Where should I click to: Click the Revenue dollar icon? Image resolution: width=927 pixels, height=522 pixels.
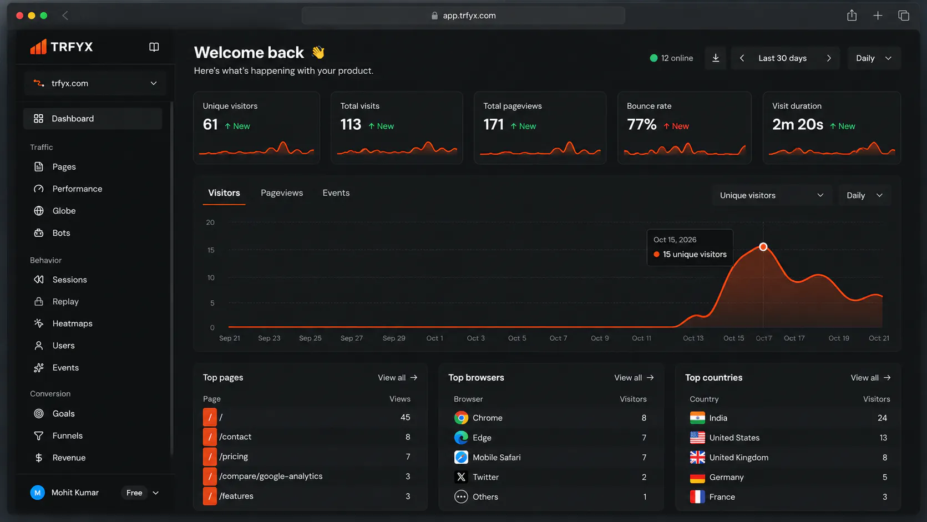point(39,458)
